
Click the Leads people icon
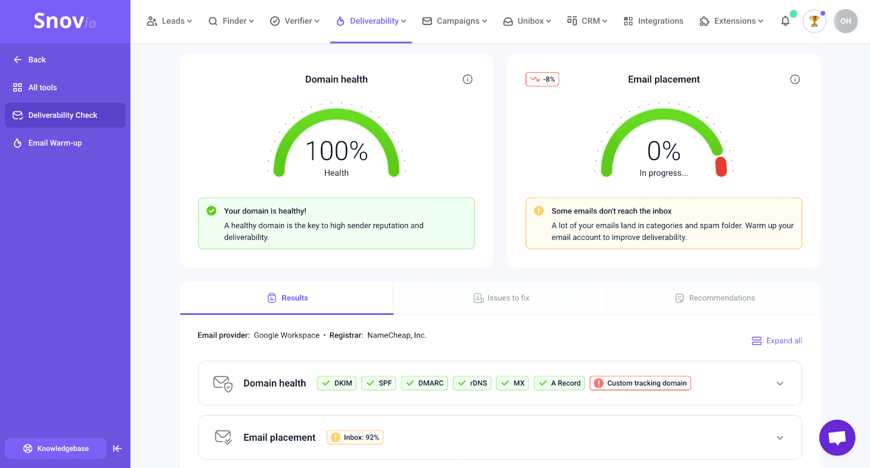pyautogui.click(x=152, y=21)
